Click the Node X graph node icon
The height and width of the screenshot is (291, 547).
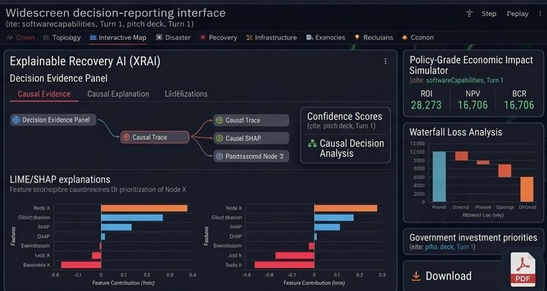click(x=219, y=156)
